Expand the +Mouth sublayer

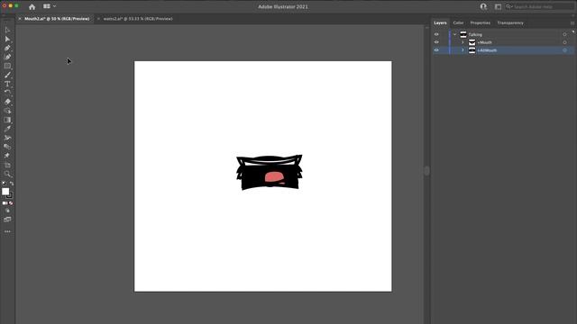[x=463, y=42]
